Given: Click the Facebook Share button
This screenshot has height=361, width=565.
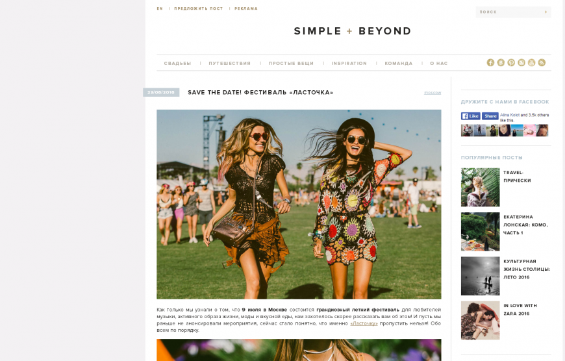Looking at the screenshot, I should 490,116.
